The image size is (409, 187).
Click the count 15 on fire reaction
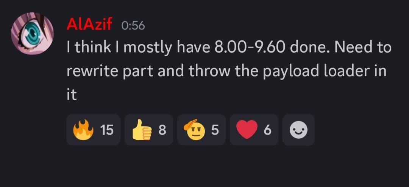107,130
